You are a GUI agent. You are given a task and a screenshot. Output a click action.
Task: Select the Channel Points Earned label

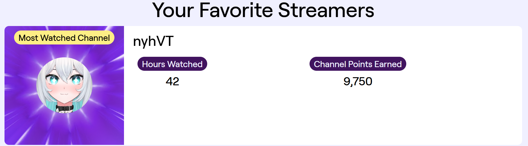(358, 64)
